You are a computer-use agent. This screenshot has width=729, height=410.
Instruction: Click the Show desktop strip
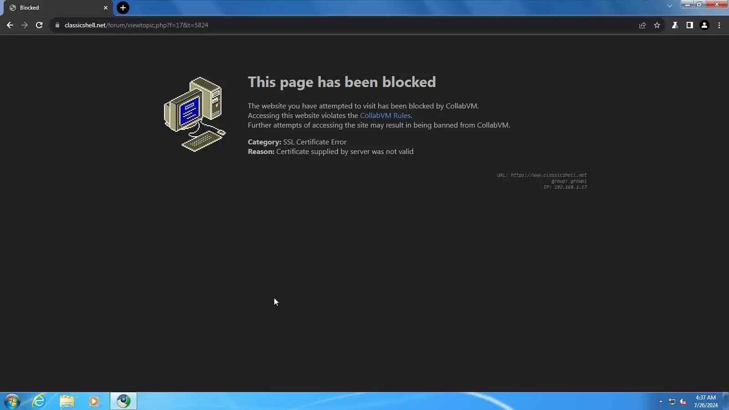pyautogui.click(x=726, y=401)
